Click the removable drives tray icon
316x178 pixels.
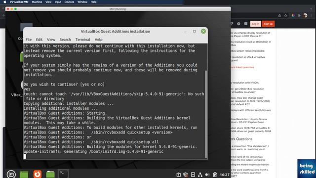pyautogui.click(x=193, y=175)
